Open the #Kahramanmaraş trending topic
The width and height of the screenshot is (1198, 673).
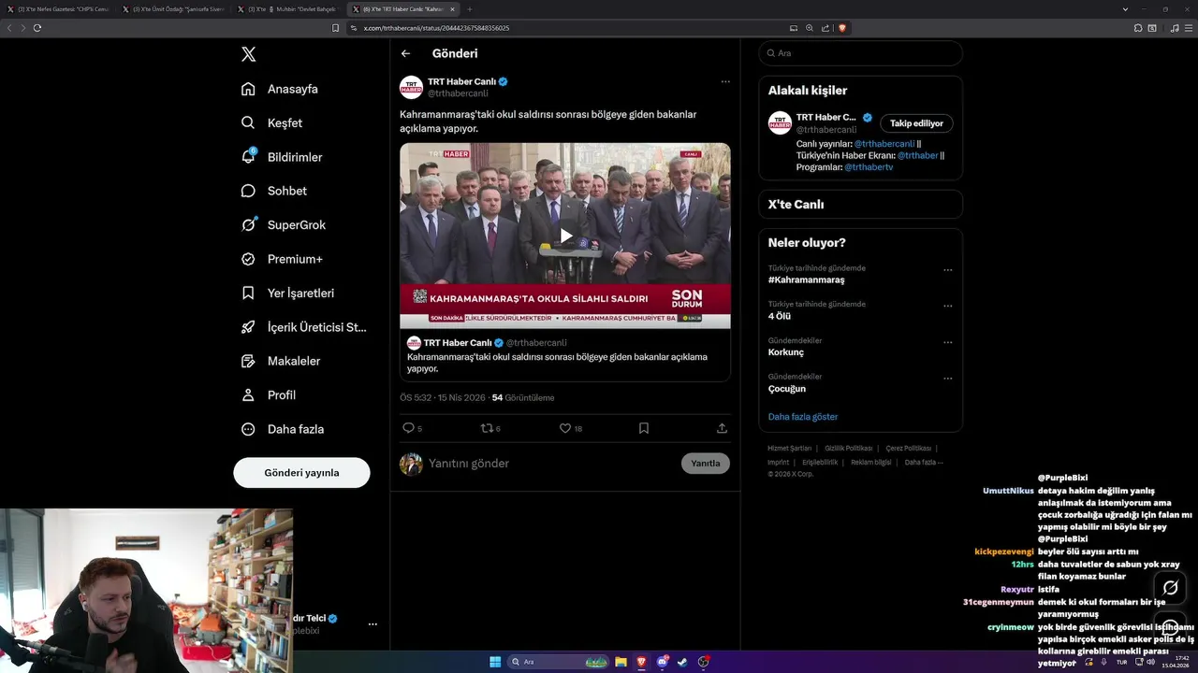(x=806, y=280)
